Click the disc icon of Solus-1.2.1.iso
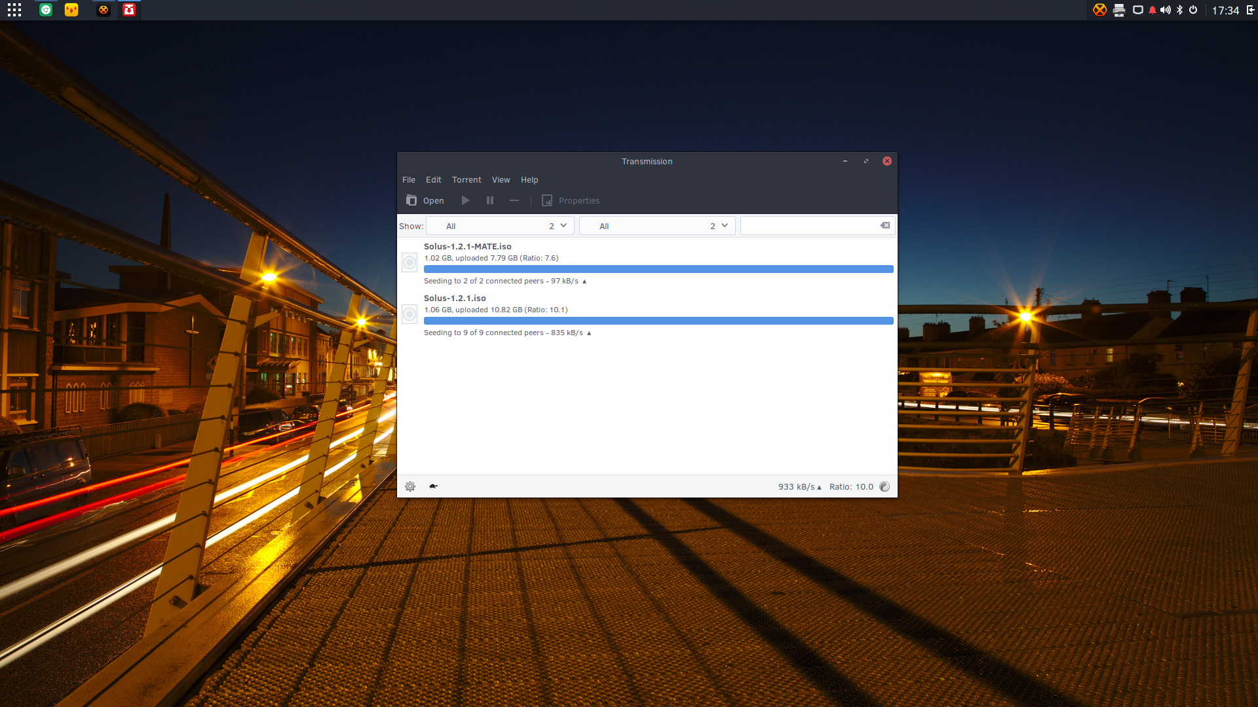 pos(410,314)
